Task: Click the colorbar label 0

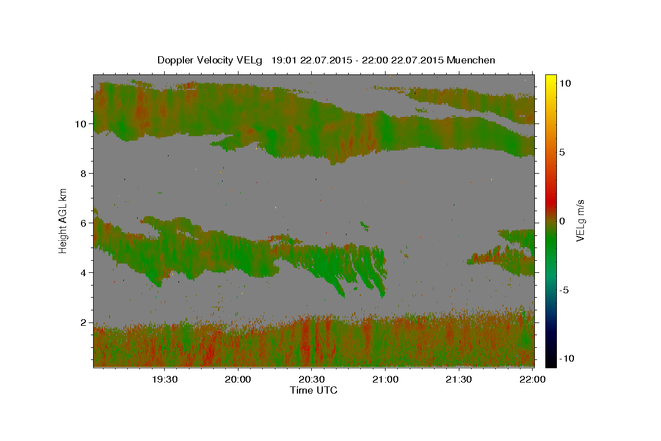Action: [562, 221]
